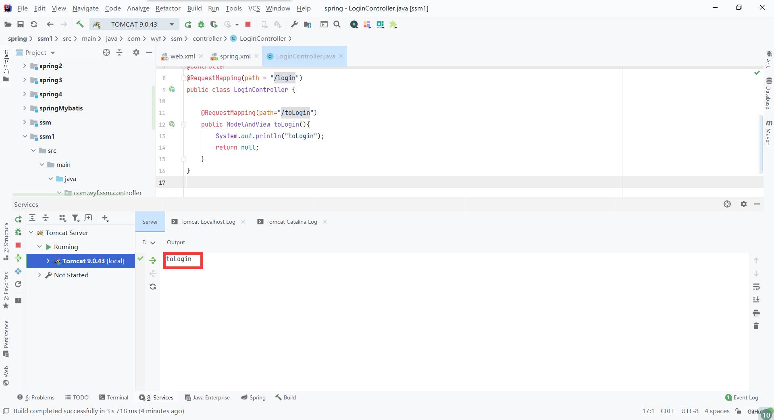Screen dimensions: 774x420
Task: Open Services filter funnel
Action: click(75, 218)
